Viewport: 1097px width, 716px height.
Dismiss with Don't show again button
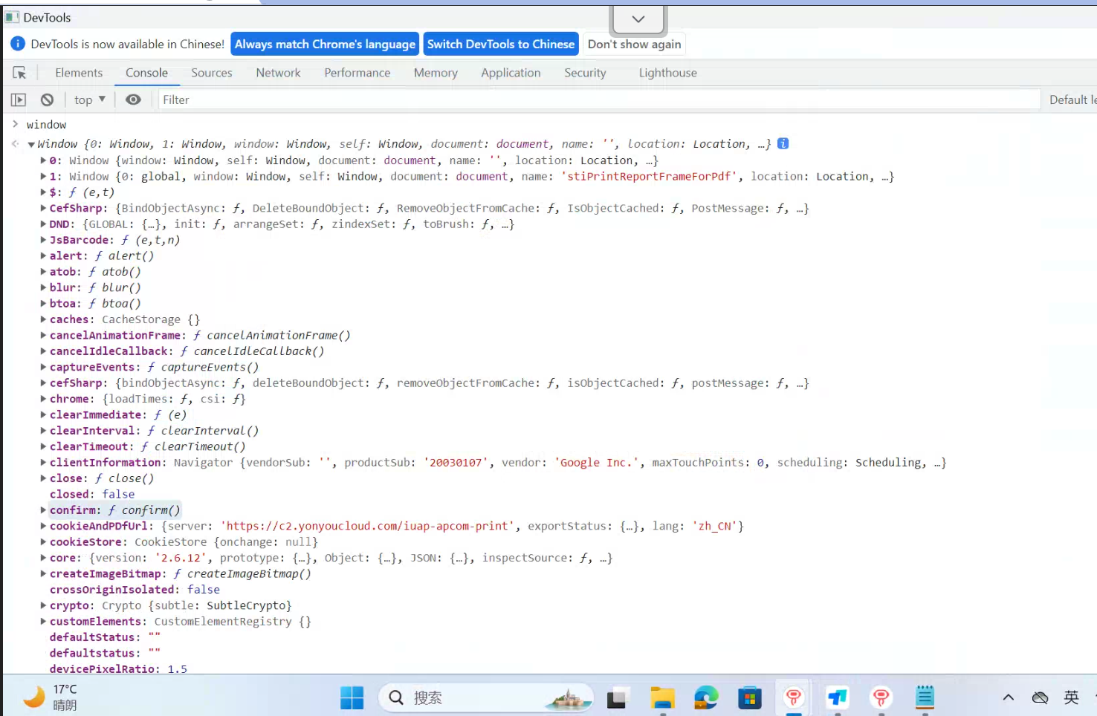[634, 45]
